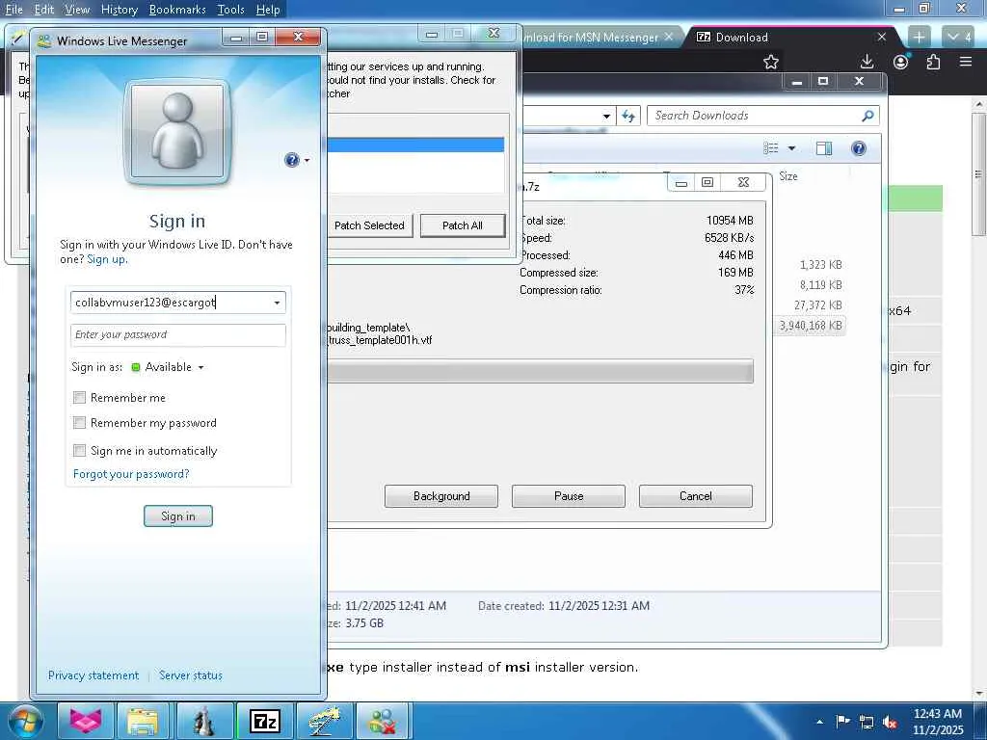Click the password input field
This screenshot has height=740, width=987.
pyautogui.click(x=178, y=334)
